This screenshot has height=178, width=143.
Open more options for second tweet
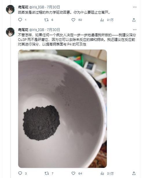tap(135, 30)
